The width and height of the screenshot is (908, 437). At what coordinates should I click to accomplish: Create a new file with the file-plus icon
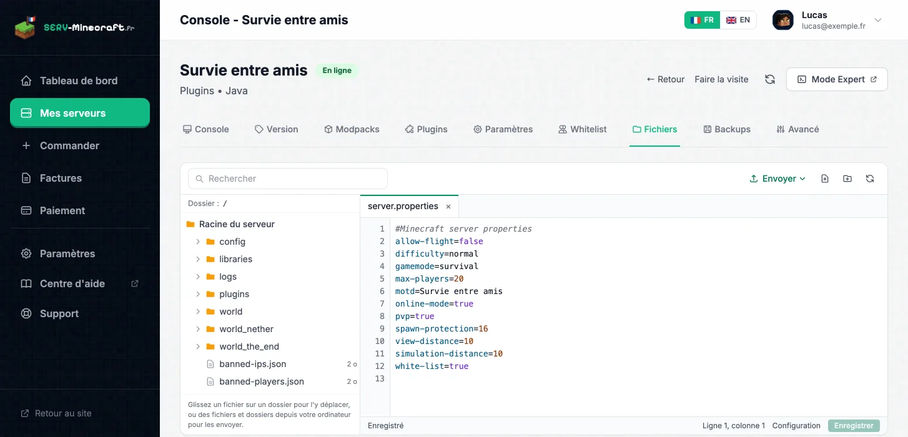825,179
